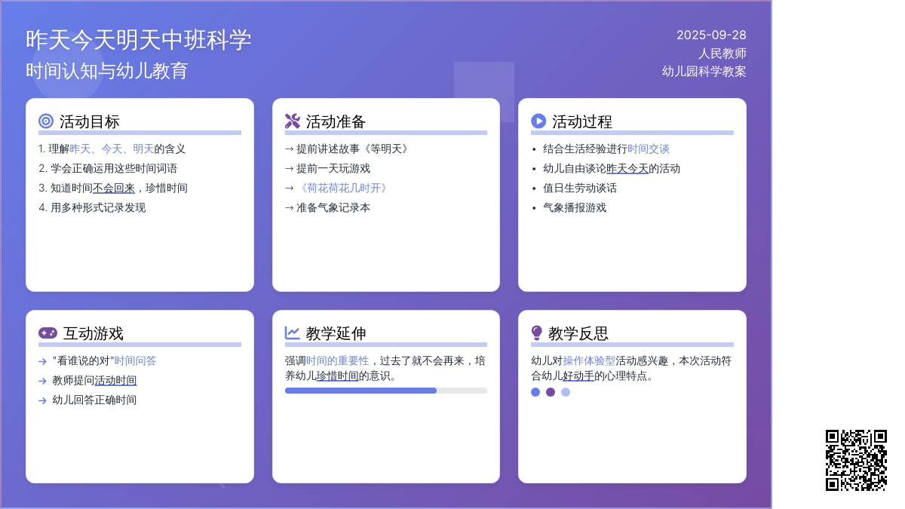This screenshot has width=905, height=509.
Task: Click the target icon beside 活动目标
Action: click(48, 121)
